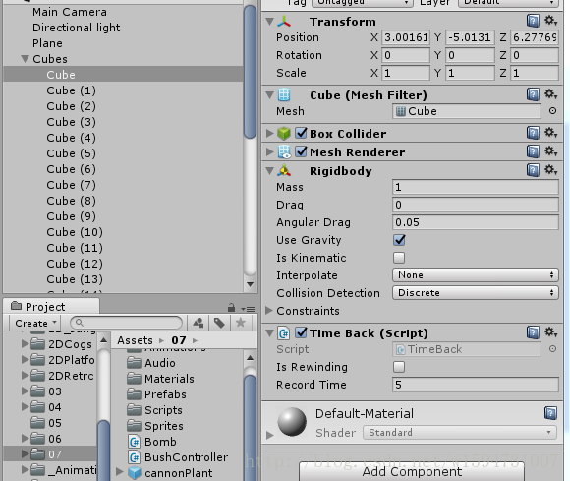Select Cube (13) in hierarchy
The image size is (570, 481).
pyautogui.click(x=75, y=279)
